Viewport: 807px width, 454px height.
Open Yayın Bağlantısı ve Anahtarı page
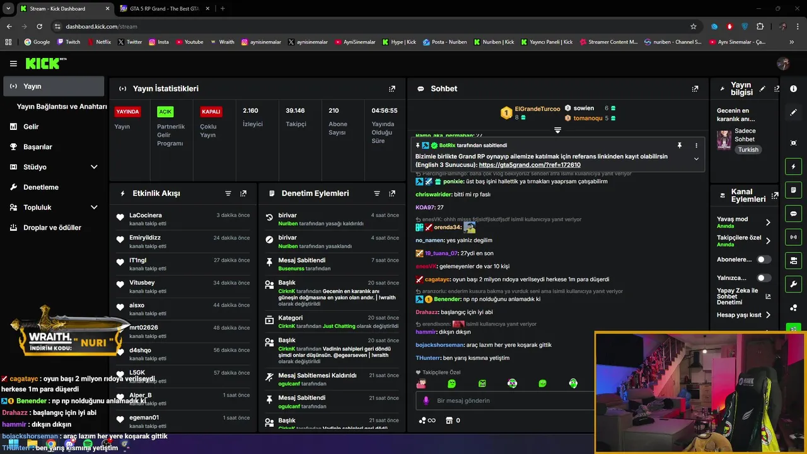point(62,107)
